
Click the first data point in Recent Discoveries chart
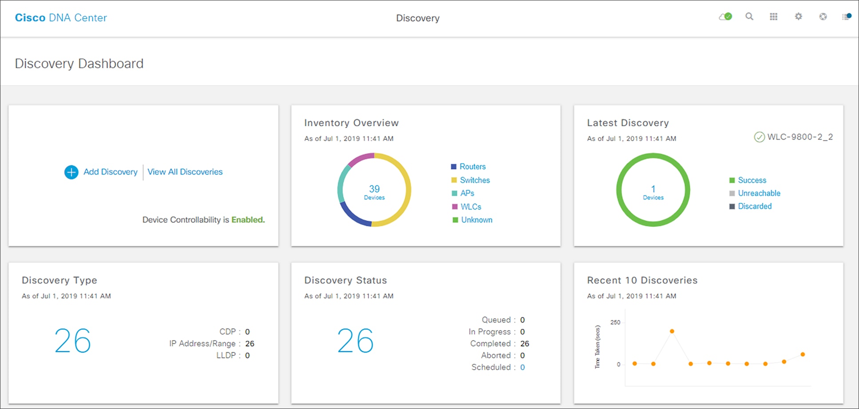point(635,364)
